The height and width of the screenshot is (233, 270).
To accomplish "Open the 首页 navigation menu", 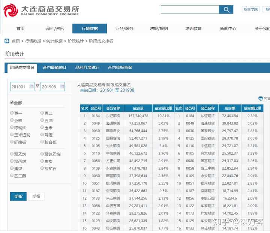I will pos(21,28).
